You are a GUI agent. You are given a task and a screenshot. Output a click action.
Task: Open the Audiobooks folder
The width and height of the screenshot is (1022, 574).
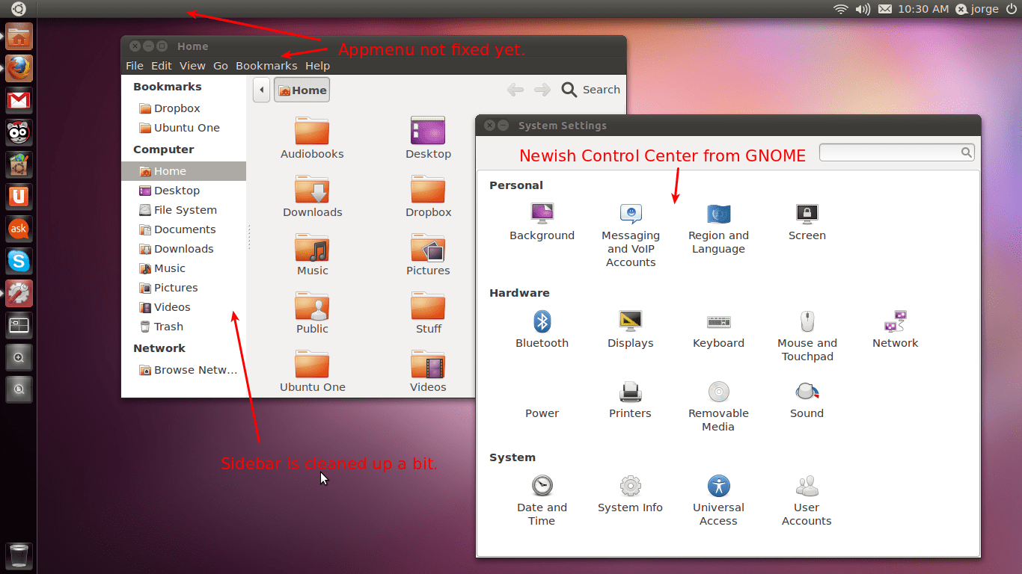(x=312, y=138)
